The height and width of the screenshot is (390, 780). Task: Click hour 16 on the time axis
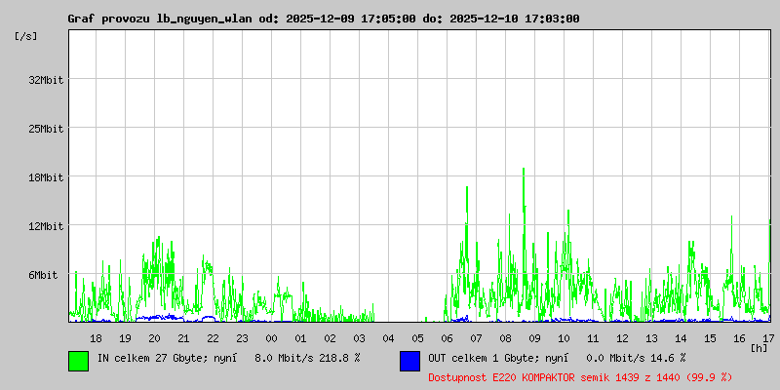coord(739,338)
